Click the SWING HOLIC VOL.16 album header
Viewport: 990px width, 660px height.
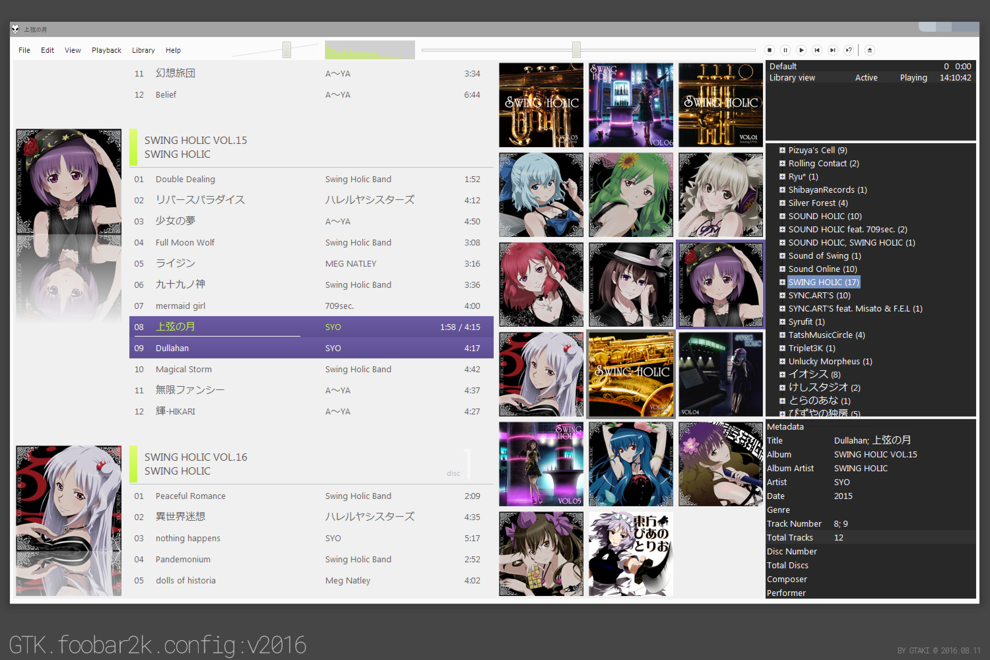pos(312,464)
